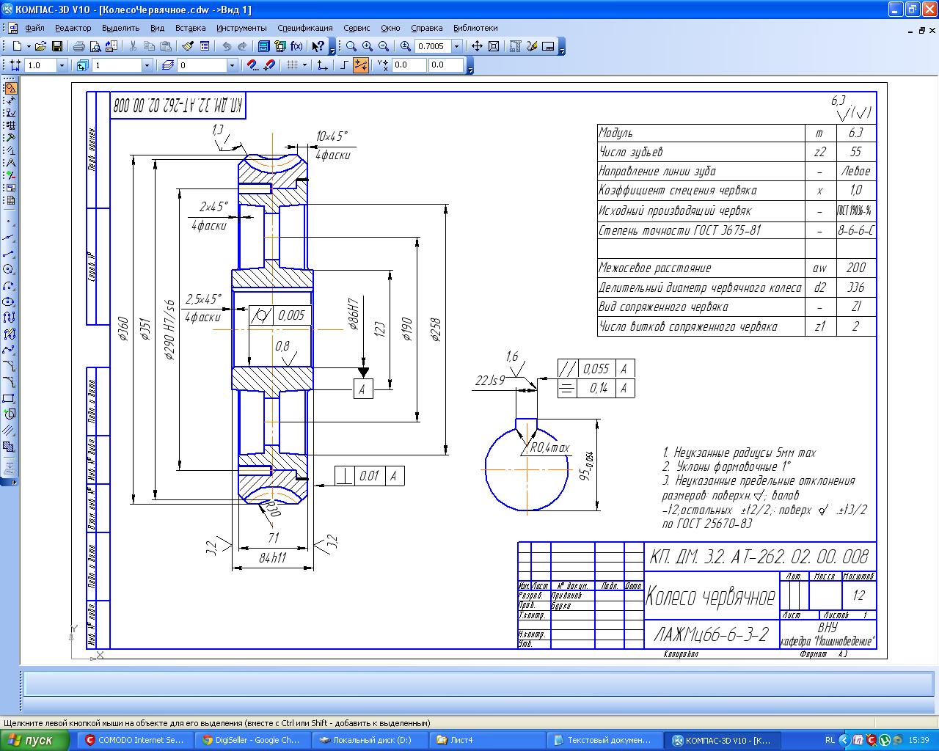Select the Rectangle drawing tool
Viewport: 939px width, 751px height.
pos(10,398)
